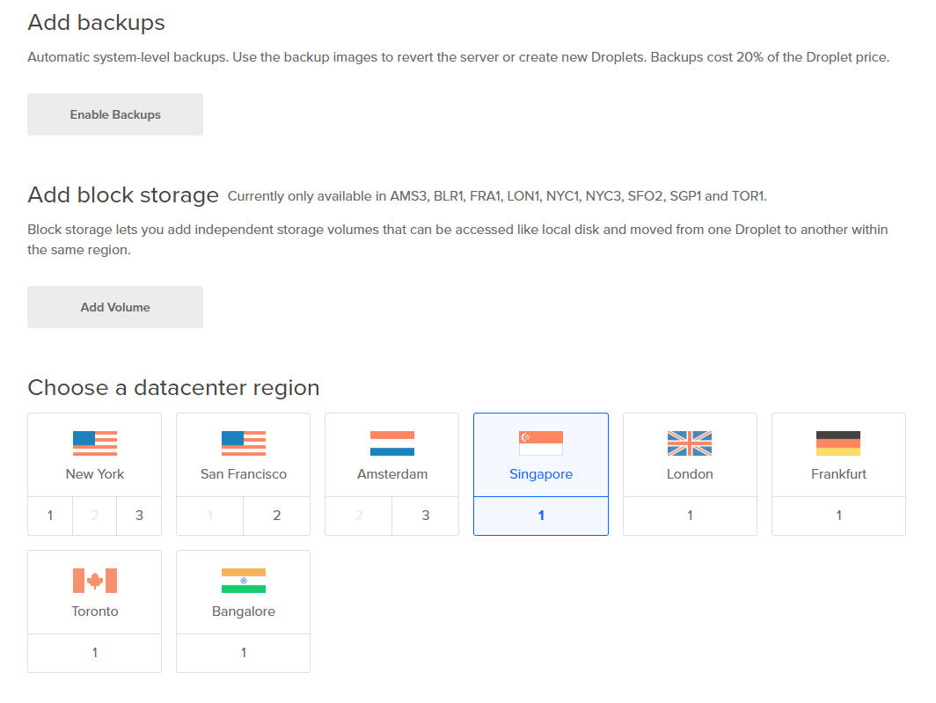This screenshot has width=936, height=703.
Task: Click the Frankfurt region label
Action: coord(837,474)
